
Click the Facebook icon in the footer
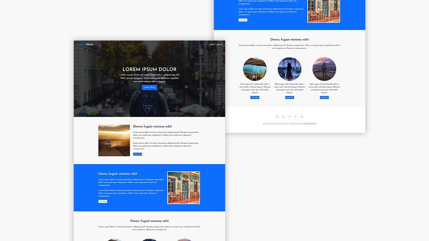coord(296,117)
